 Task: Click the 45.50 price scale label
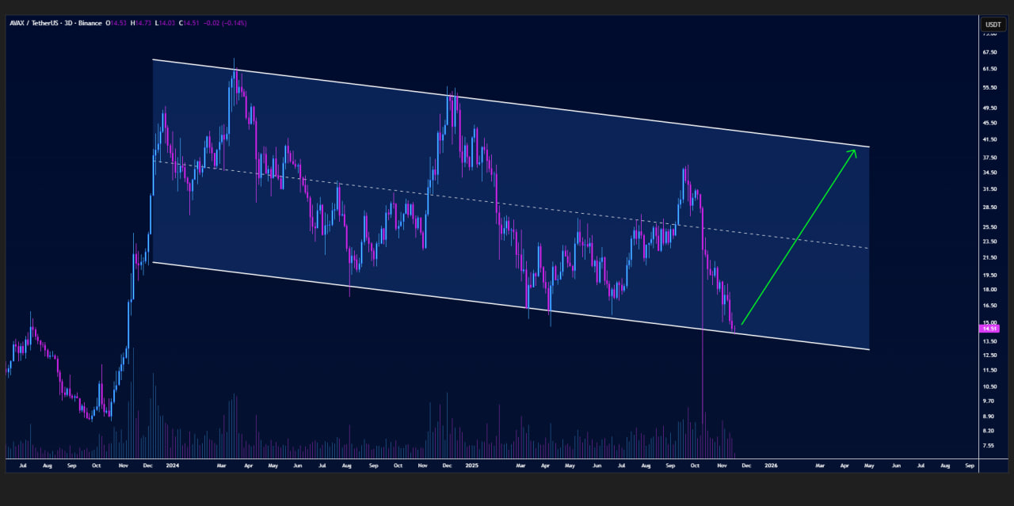[989, 123]
